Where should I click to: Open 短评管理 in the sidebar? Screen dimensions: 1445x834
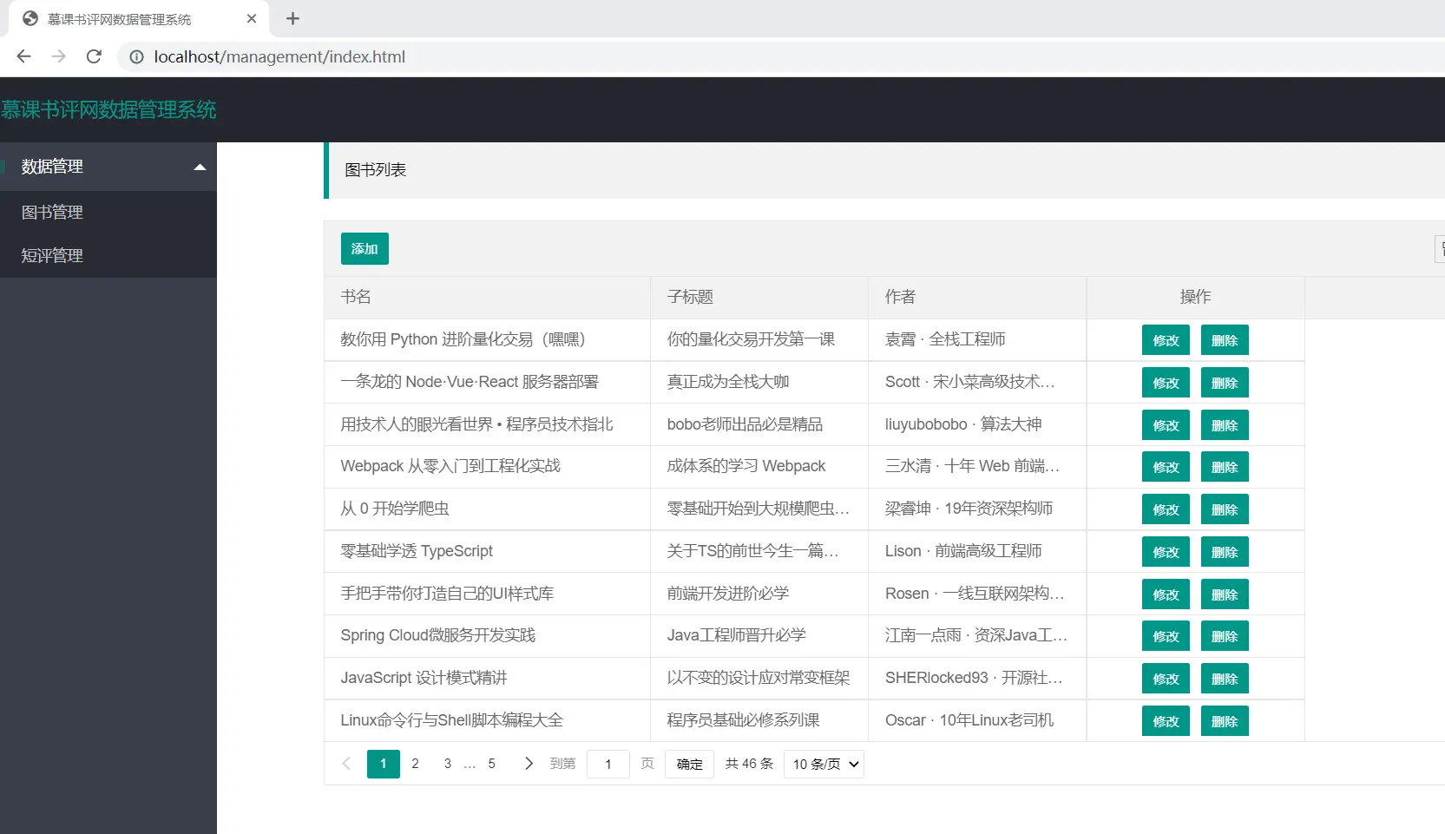(52, 256)
